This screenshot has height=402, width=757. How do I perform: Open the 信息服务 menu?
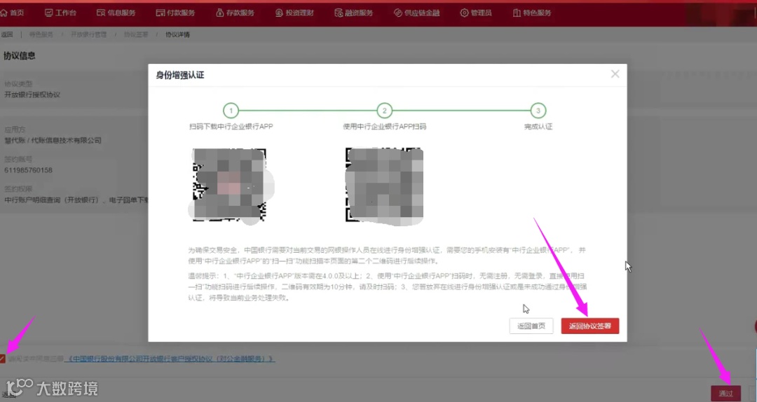click(116, 13)
